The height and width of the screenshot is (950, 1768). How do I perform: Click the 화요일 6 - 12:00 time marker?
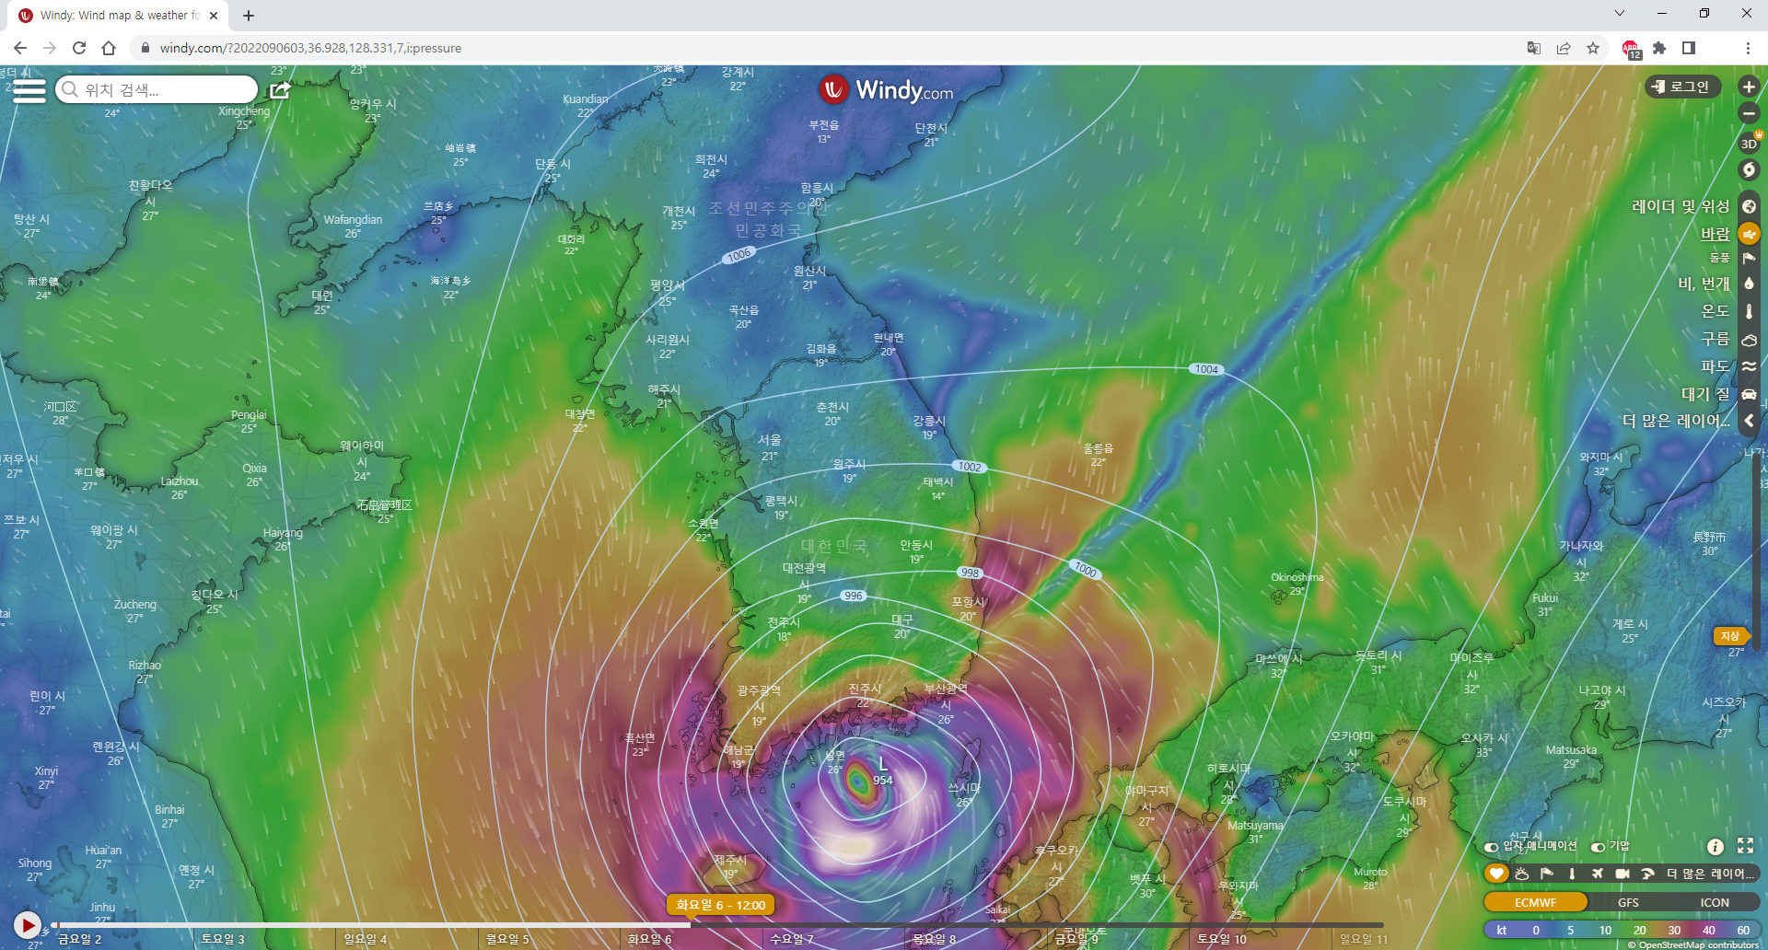point(720,905)
